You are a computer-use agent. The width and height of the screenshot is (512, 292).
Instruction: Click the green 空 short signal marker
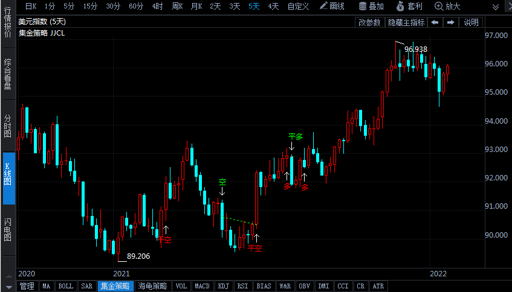222,182
